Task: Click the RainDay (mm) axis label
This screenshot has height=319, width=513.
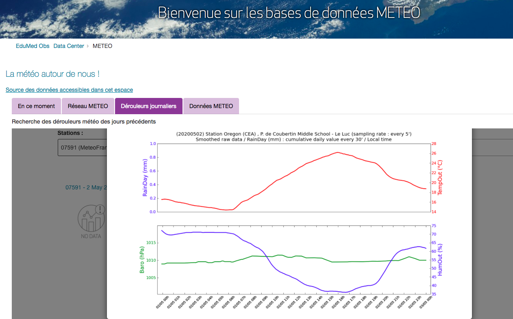Action: pyautogui.click(x=145, y=178)
